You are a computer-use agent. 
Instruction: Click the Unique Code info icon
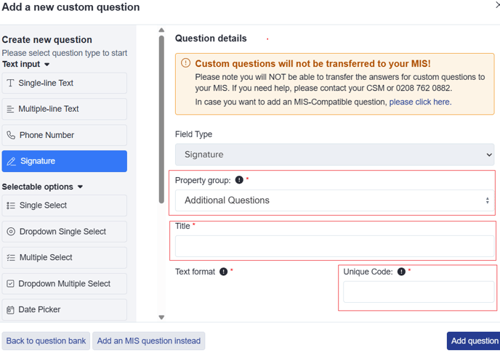[x=401, y=272]
